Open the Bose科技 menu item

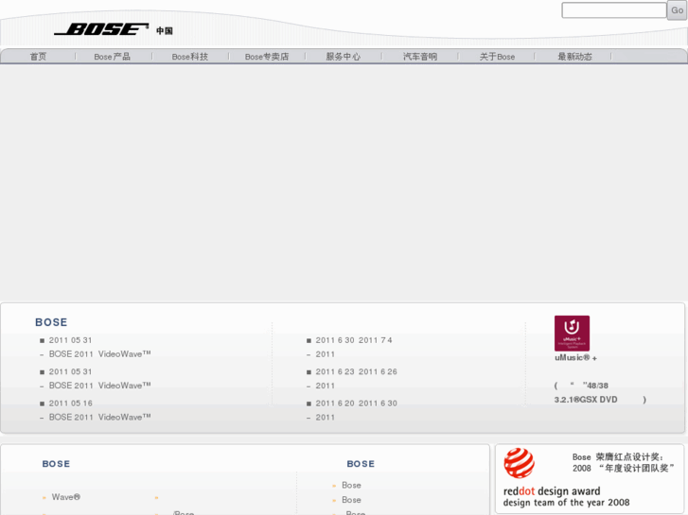point(190,57)
